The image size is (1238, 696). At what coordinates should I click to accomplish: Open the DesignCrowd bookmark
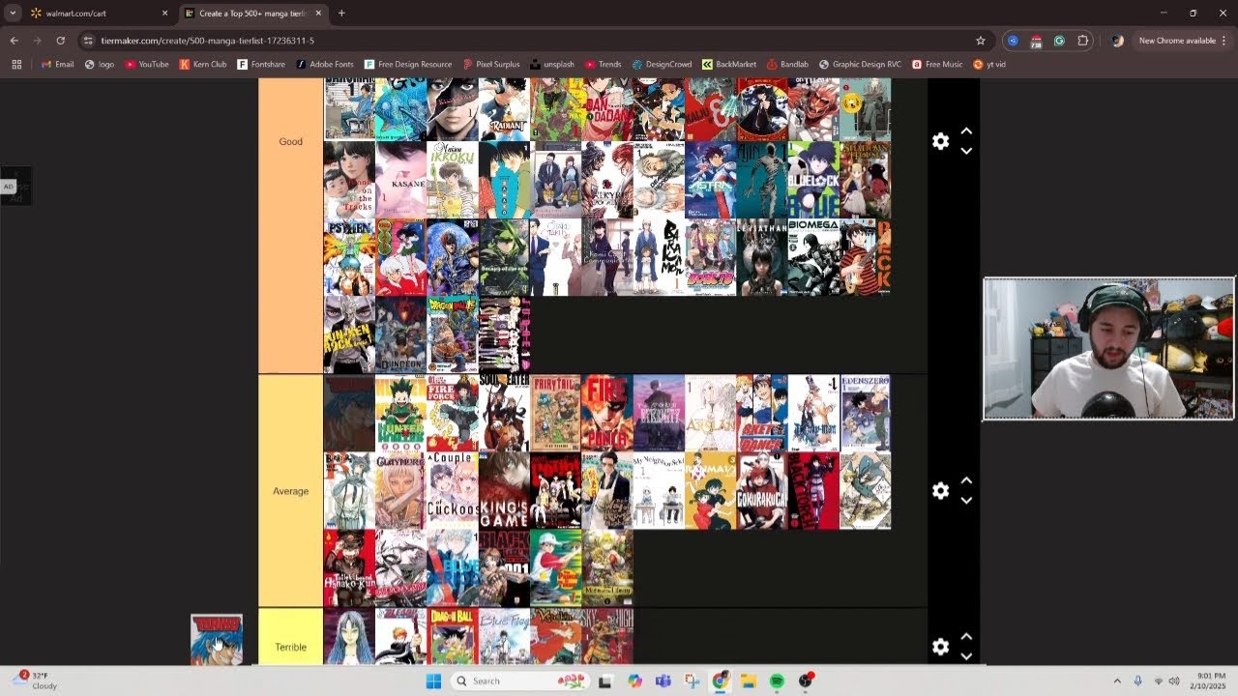pyautogui.click(x=663, y=64)
